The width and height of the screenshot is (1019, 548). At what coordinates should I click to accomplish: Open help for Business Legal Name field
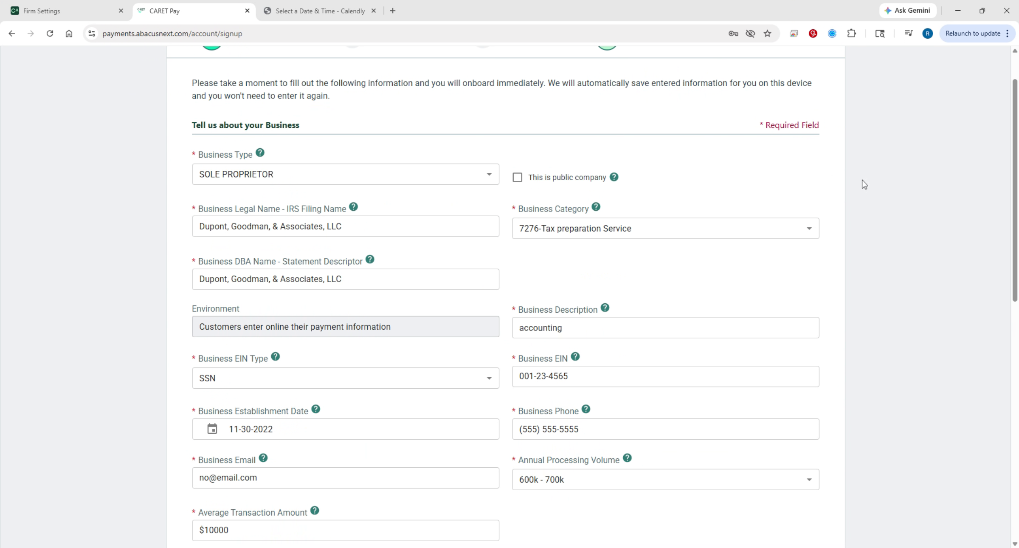(x=353, y=207)
